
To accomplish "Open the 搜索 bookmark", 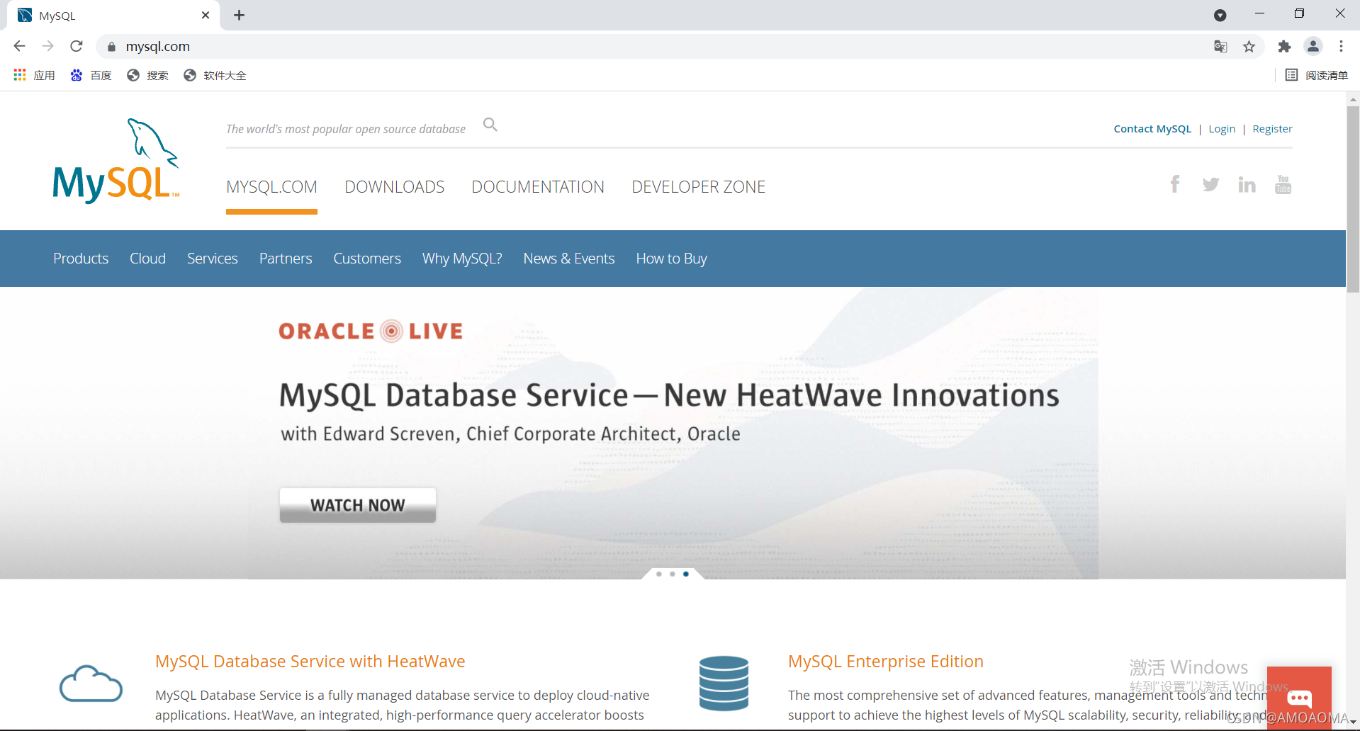I will click(x=147, y=75).
